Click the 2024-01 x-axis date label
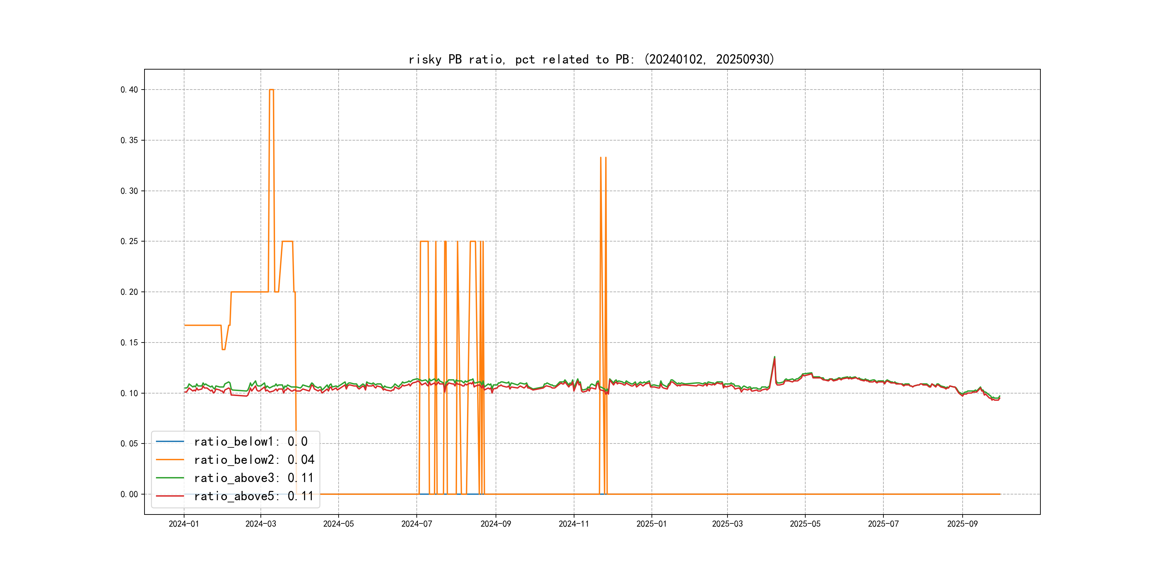This screenshot has height=578, width=1156. 183,524
